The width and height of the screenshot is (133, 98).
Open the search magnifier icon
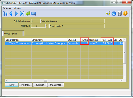pos(34,14)
